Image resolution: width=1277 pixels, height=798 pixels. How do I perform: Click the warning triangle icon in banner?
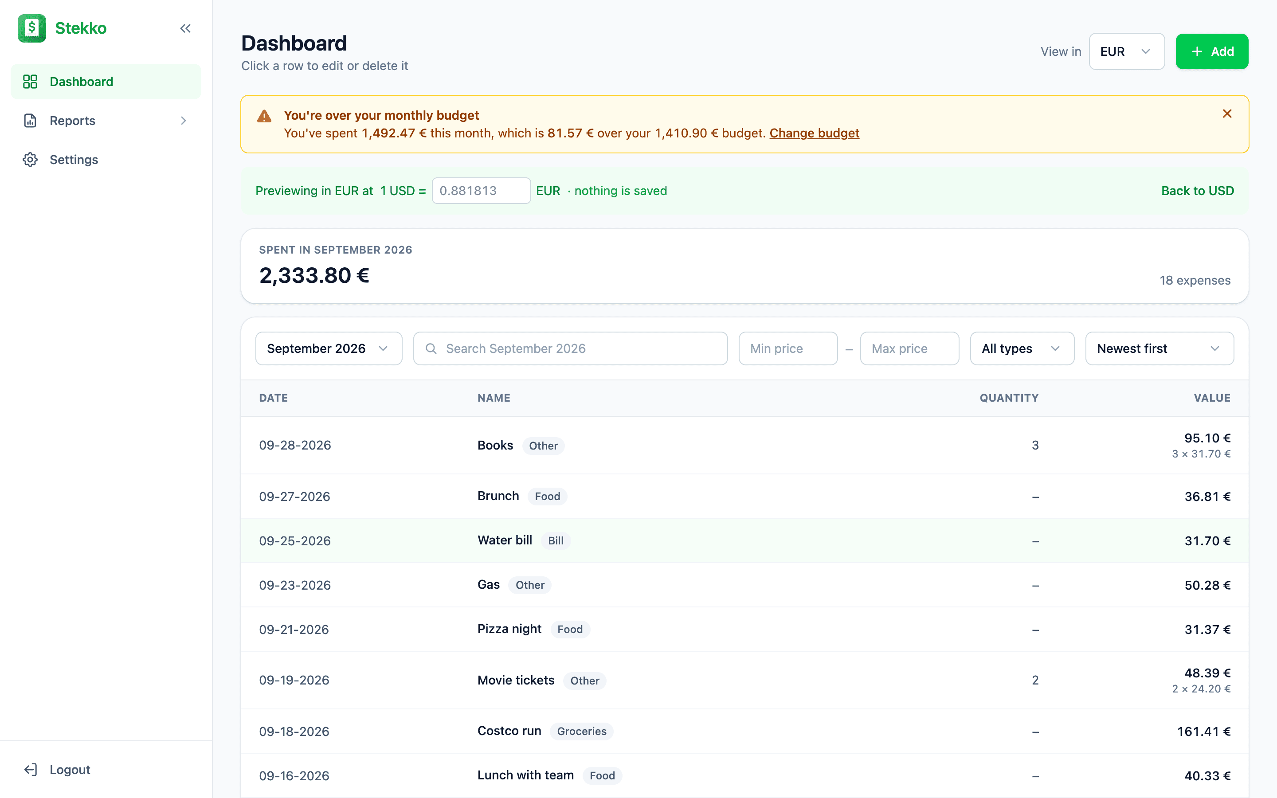pyautogui.click(x=264, y=116)
